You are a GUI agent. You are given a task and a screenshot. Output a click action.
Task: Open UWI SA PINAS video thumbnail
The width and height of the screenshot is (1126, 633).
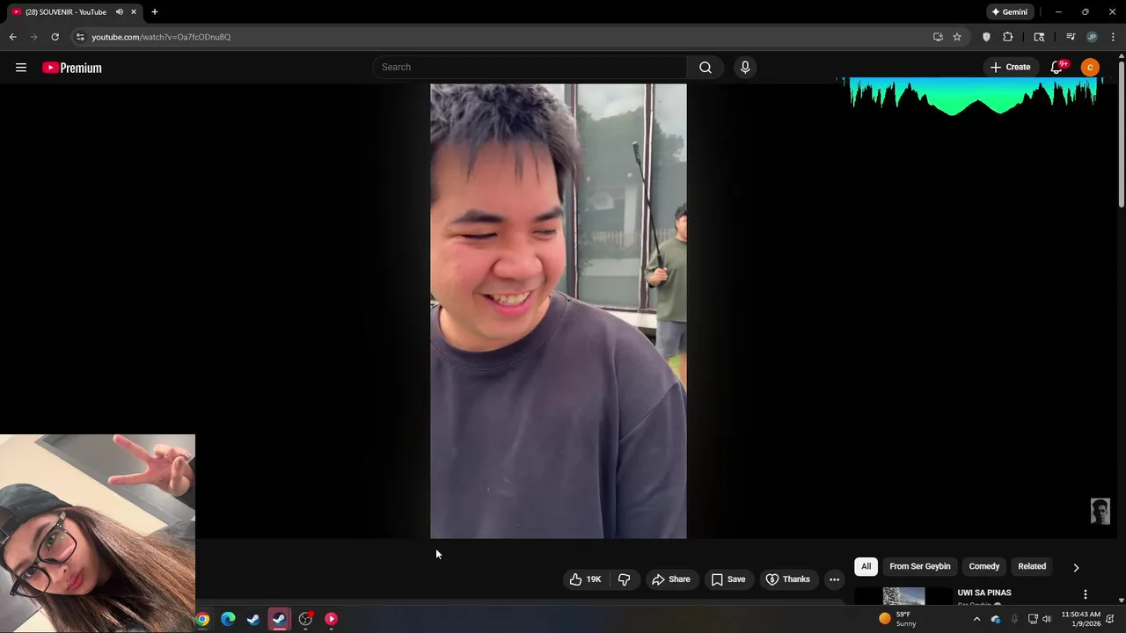(x=903, y=596)
